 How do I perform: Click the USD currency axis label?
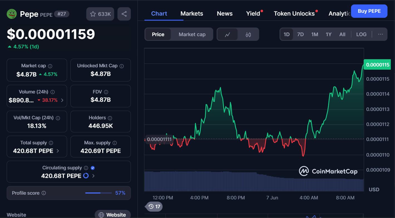point(374,190)
